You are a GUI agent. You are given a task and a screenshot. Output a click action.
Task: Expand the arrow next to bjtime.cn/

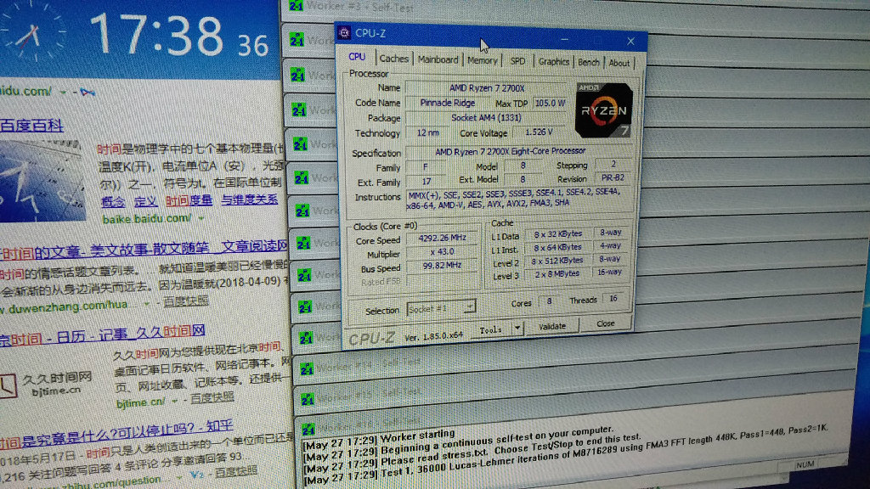pyautogui.click(x=175, y=401)
